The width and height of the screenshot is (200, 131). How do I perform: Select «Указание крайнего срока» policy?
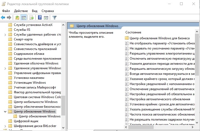click(162, 79)
